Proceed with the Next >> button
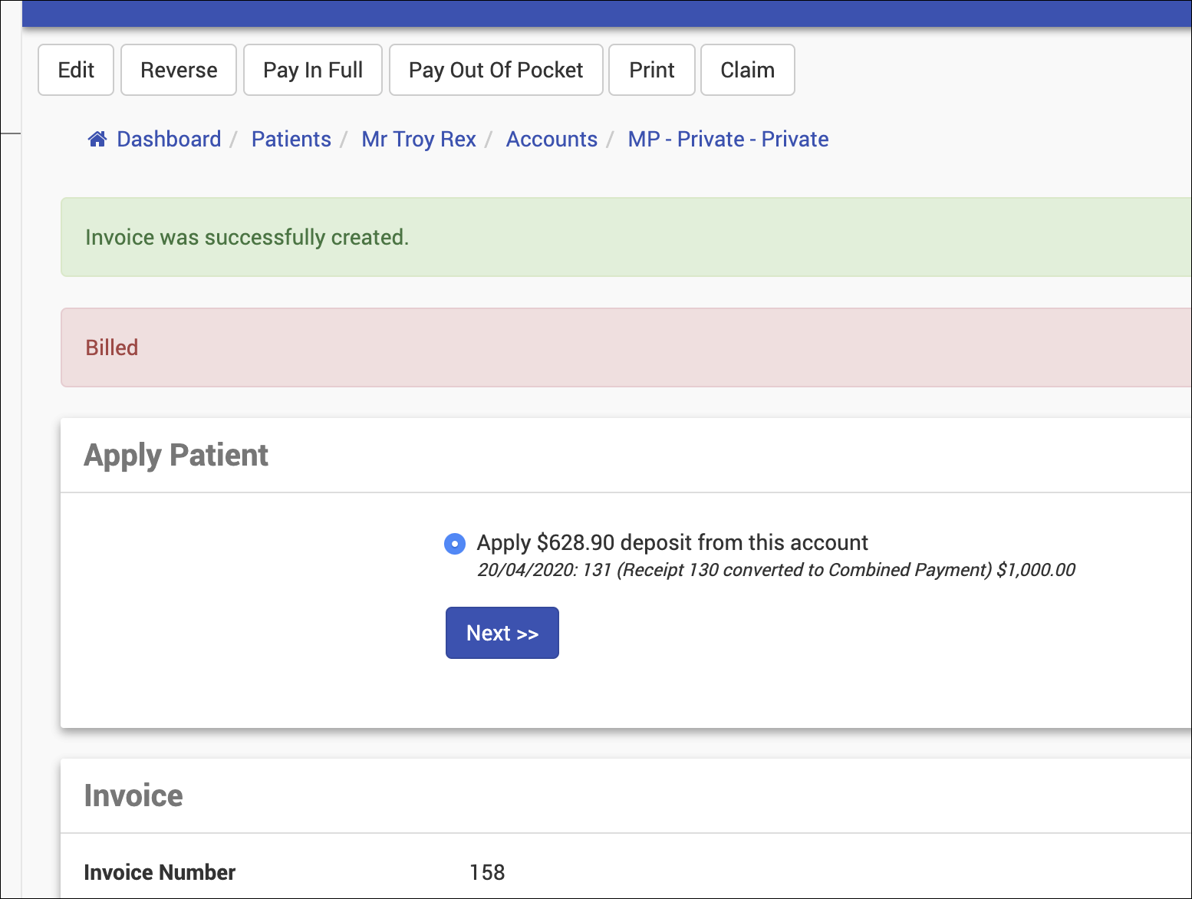The width and height of the screenshot is (1192, 899). pos(502,633)
